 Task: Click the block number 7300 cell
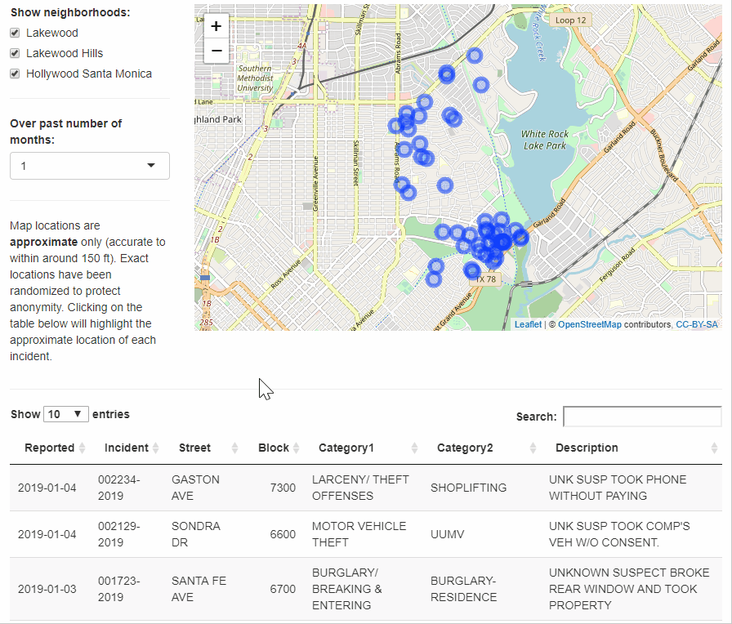(x=283, y=488)
